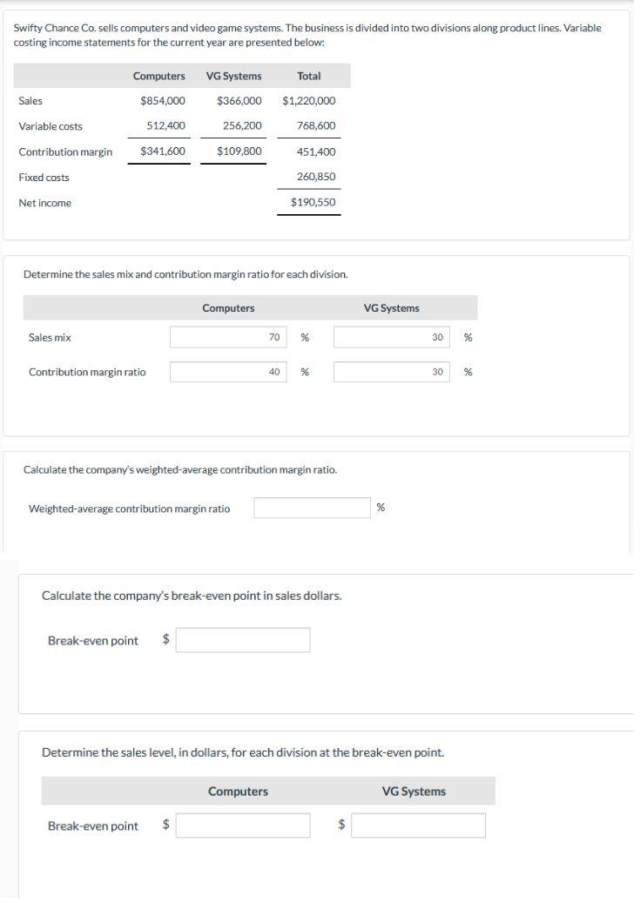Click the Break-even point sales dollars input
Screen dimensions: 640x903
click(245, 639)
